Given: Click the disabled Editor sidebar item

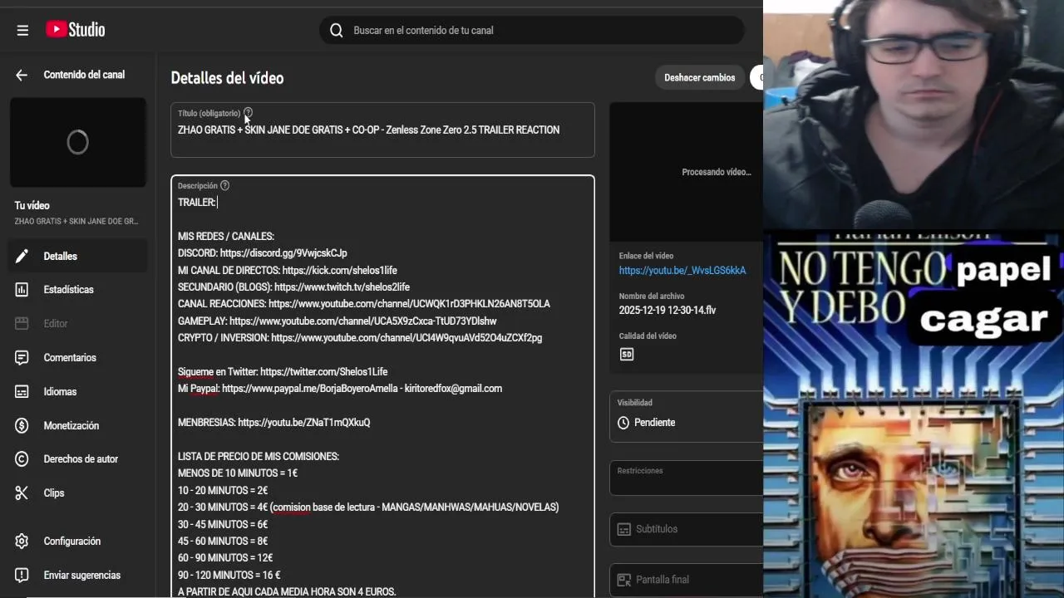Looking at the screenshot, I should coord(79,323).
